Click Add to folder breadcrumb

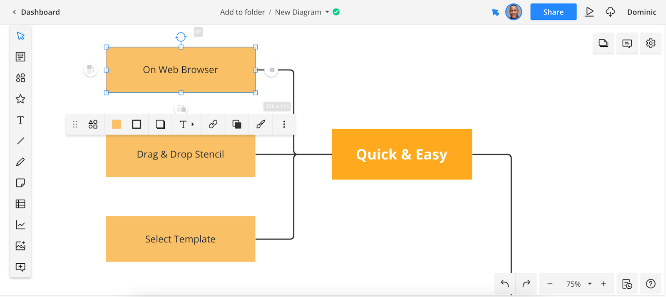click(242, 12)
